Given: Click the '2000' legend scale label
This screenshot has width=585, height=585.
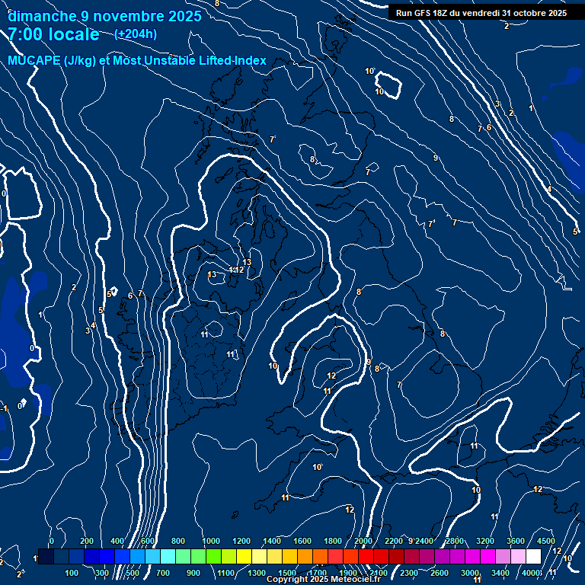Looking at the screenshot, I should [363, 541].
